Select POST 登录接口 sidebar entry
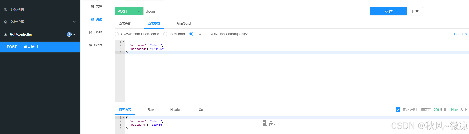Image resolution: width=469 pixels, height=134 pixels. [40, 47]
